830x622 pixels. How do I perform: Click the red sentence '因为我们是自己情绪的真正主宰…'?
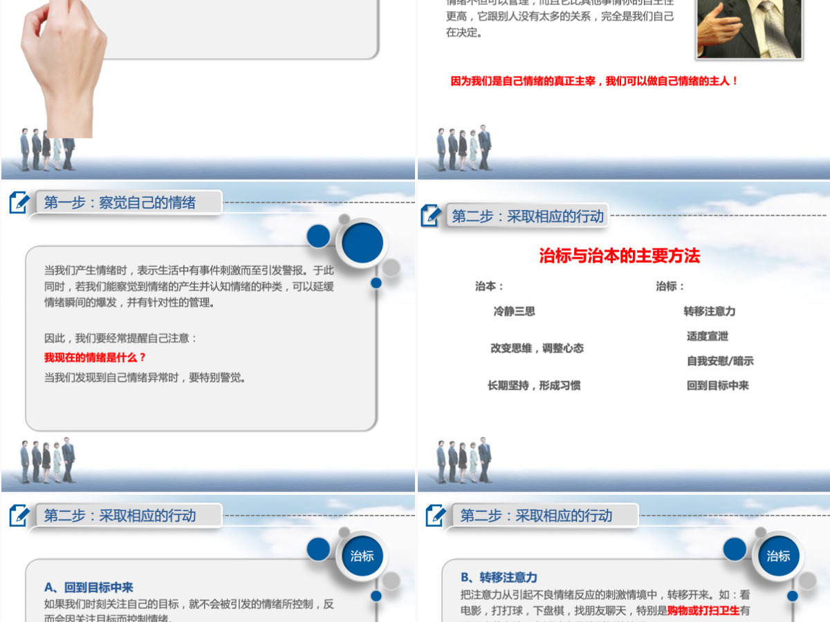point(595,81)
